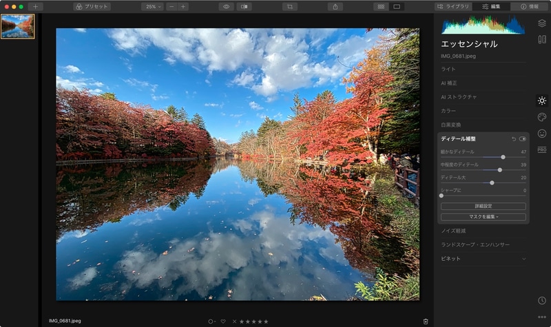Click the 47 value of 細かなディテール
Viewport: 551px width, 327px height.
[x=523, y=151]
